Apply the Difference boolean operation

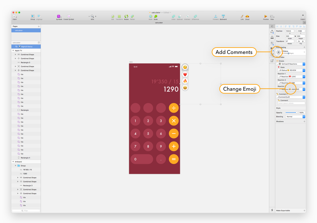[x=195, y=16]
